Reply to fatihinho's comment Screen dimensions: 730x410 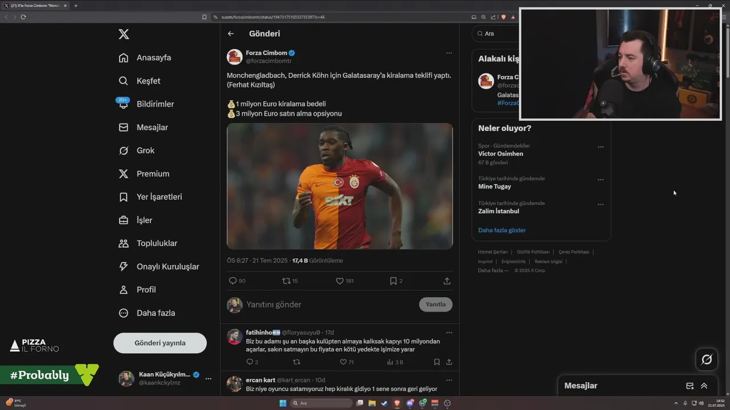pyautogui.click(x=252, y=362)
